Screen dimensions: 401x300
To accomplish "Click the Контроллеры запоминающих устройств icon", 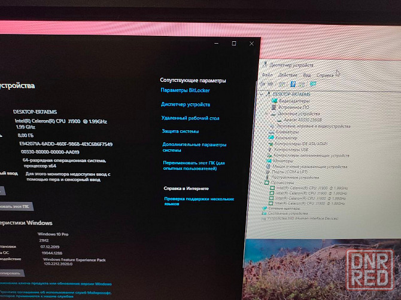I will point(269,155).
